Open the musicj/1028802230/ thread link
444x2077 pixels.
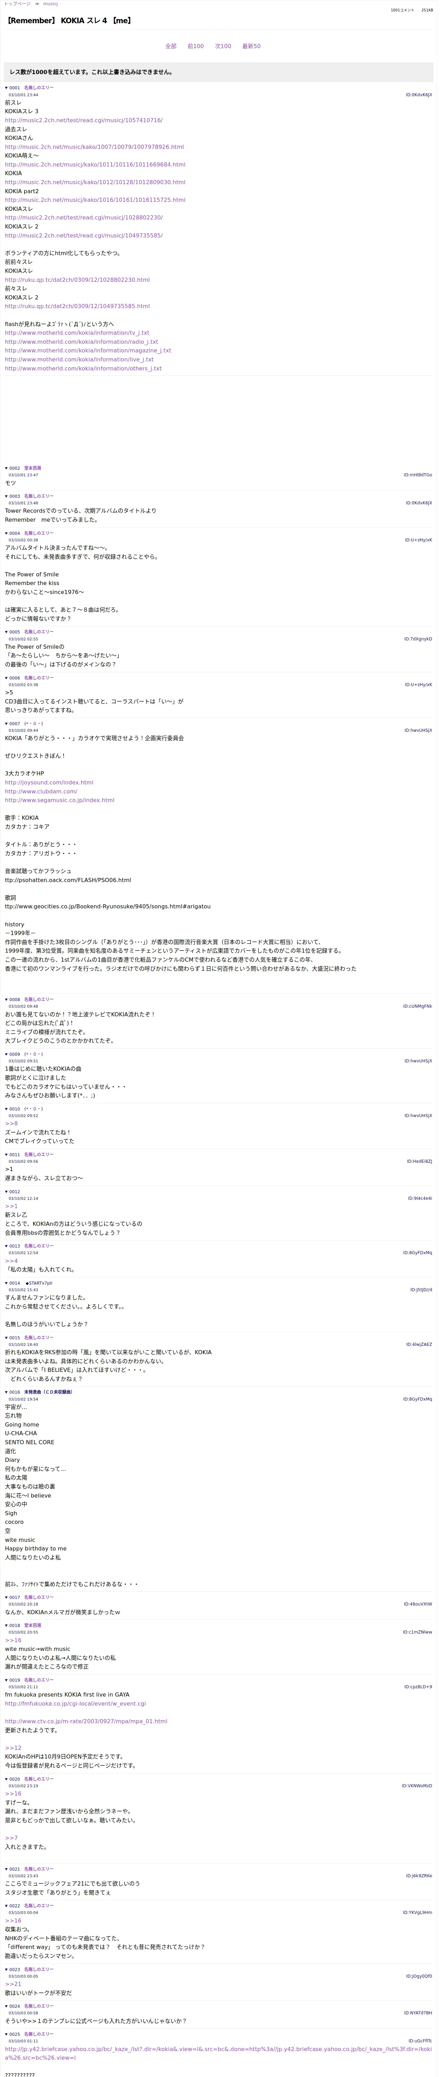click(x=84, y=218)
